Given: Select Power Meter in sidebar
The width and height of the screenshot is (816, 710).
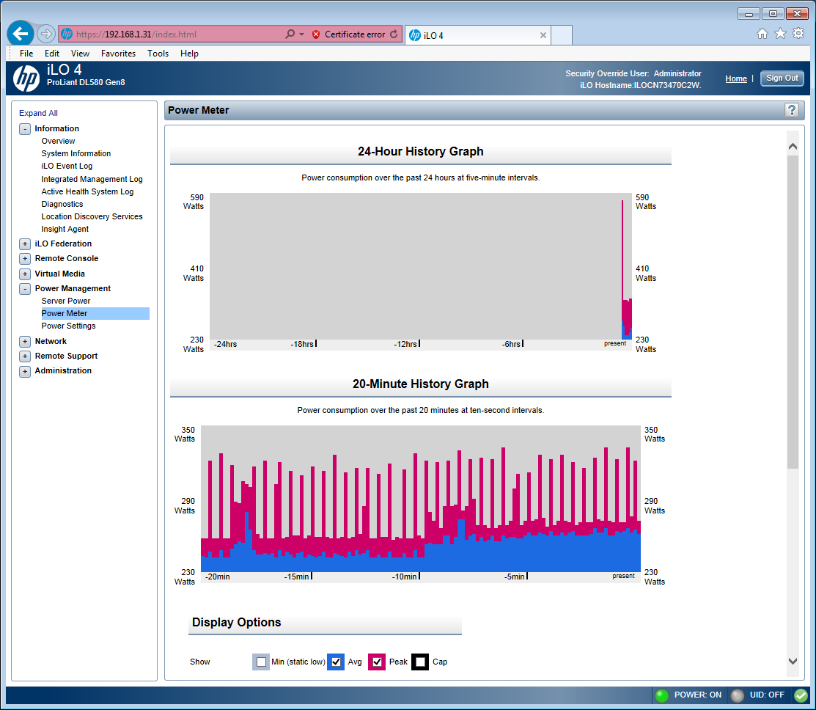Looking at the screenshot, I should click(x=95, y=313).
